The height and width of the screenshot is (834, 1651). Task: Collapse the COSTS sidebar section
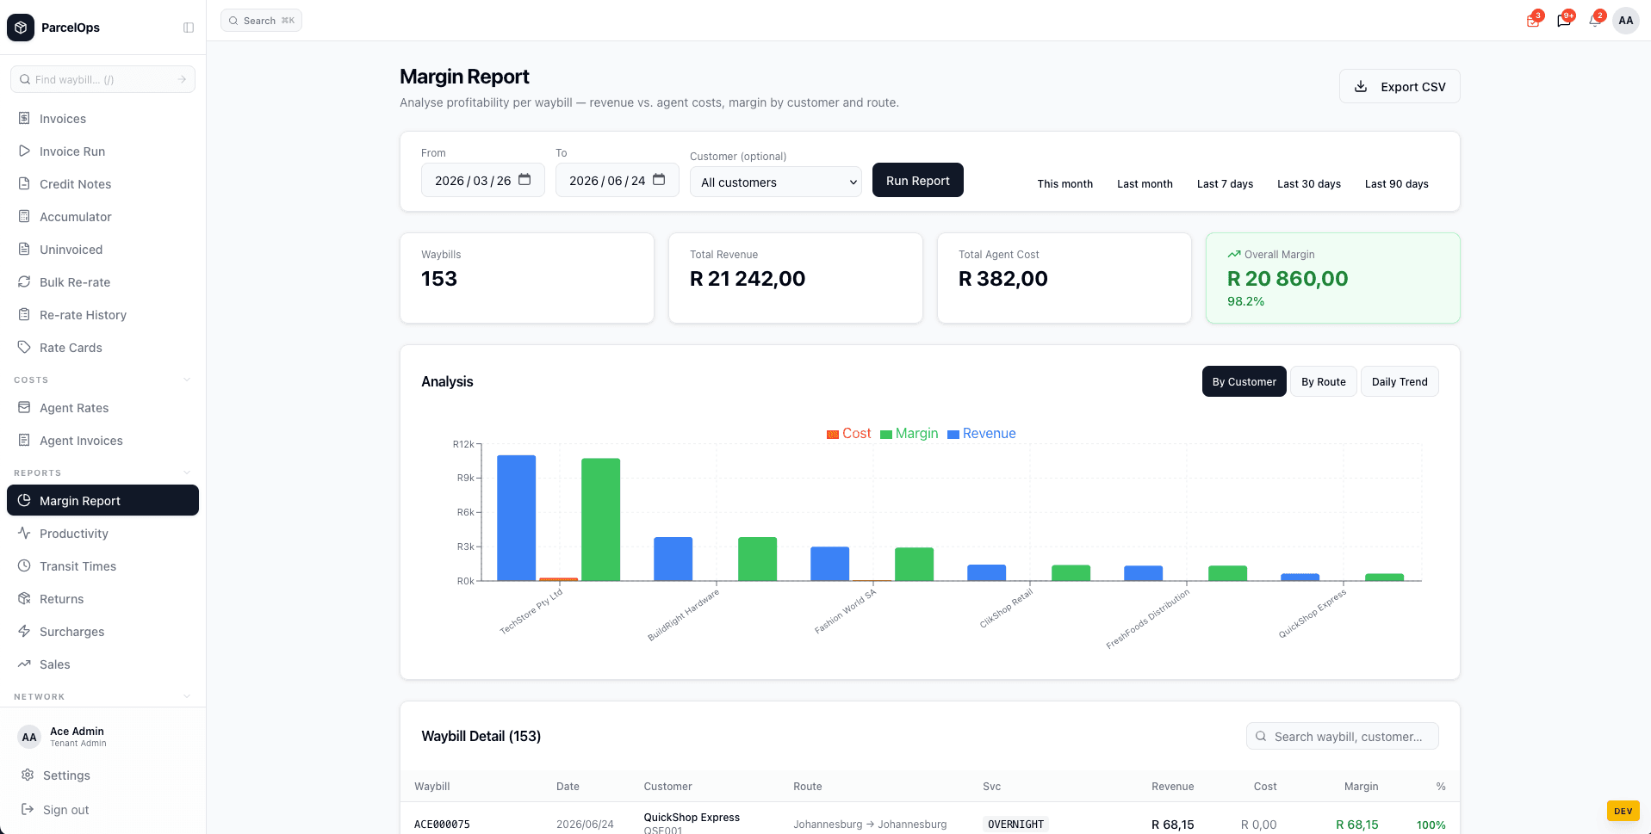(x=187, y=380)
